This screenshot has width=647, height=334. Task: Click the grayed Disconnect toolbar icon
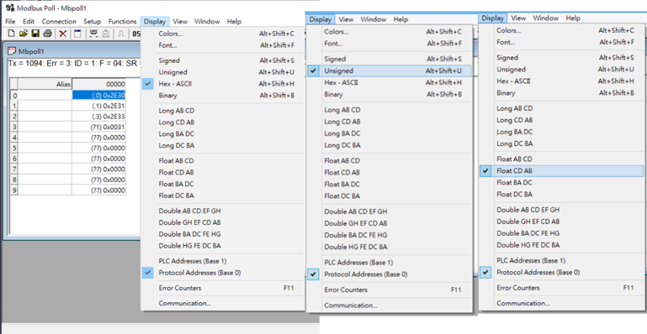pos(106,34)
